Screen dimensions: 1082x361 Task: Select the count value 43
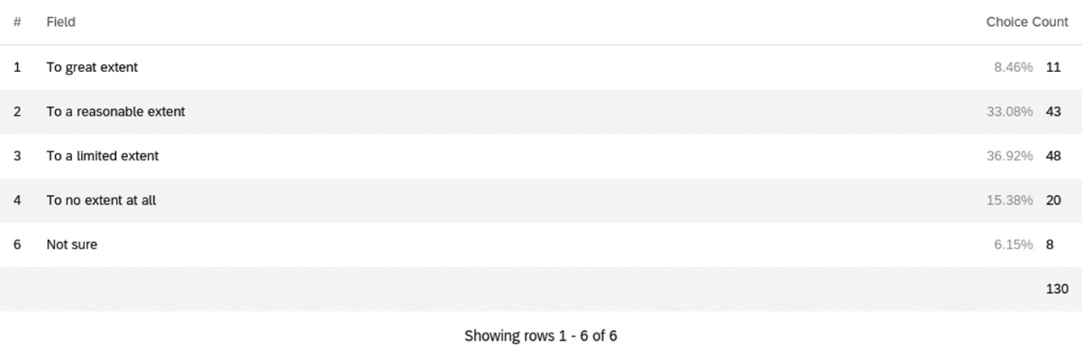pos(1053,112)
